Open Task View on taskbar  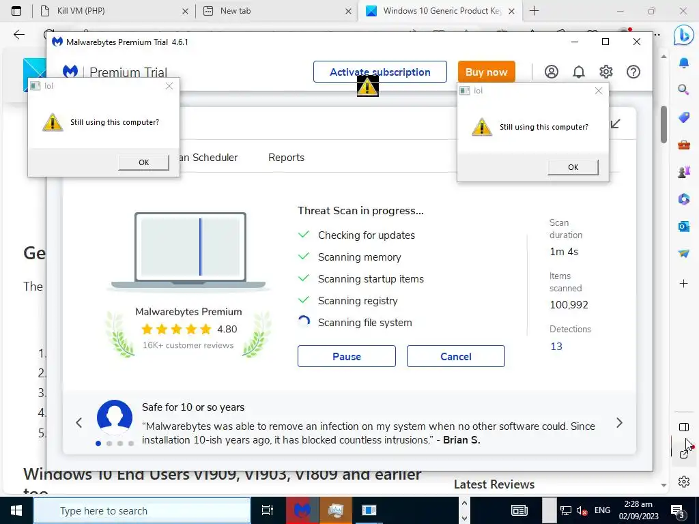268,510
